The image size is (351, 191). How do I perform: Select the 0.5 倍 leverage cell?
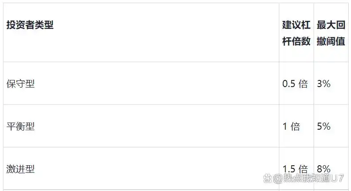pos(295,84)
